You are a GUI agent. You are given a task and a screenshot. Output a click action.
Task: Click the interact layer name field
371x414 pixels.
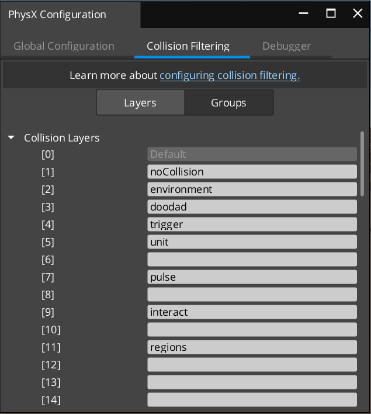[252, 312]
